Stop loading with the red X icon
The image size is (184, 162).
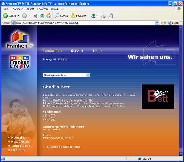35,16
